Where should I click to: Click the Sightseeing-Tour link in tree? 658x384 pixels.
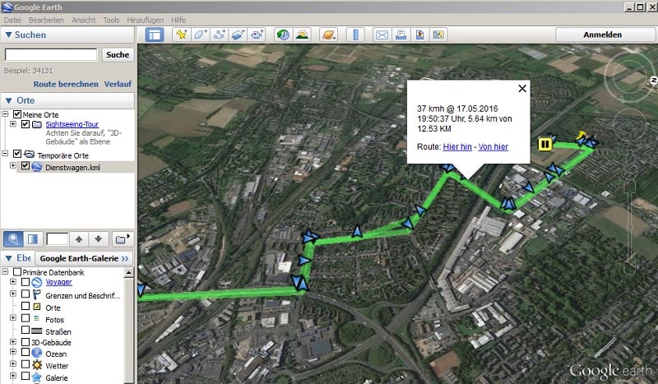tap(72, 124)
